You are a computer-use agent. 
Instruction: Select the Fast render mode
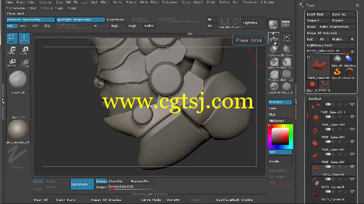tap(280, 108)
